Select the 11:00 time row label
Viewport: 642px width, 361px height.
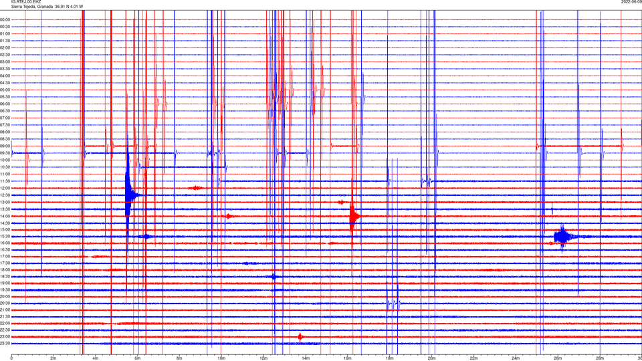click(x=5, y=174)
